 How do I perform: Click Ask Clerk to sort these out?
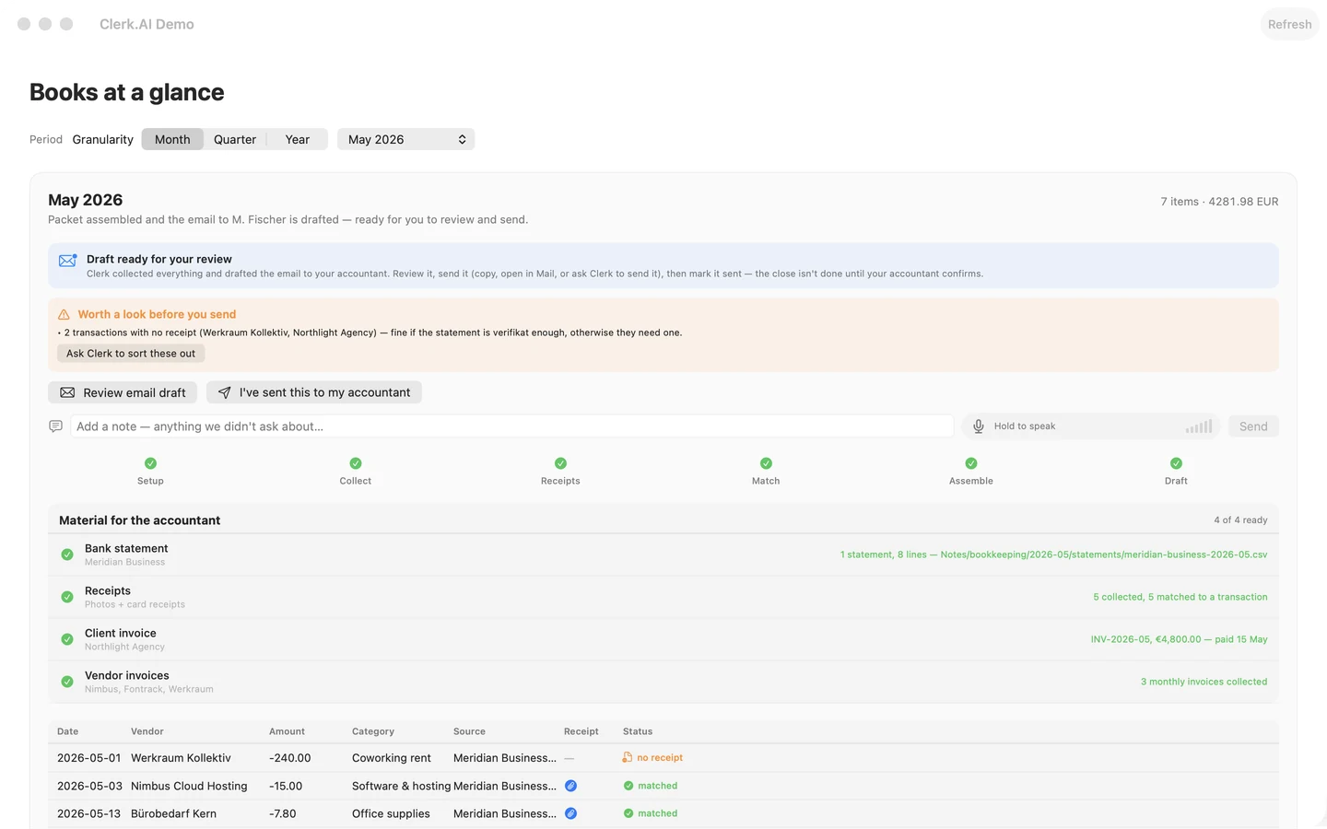(131, 354)
